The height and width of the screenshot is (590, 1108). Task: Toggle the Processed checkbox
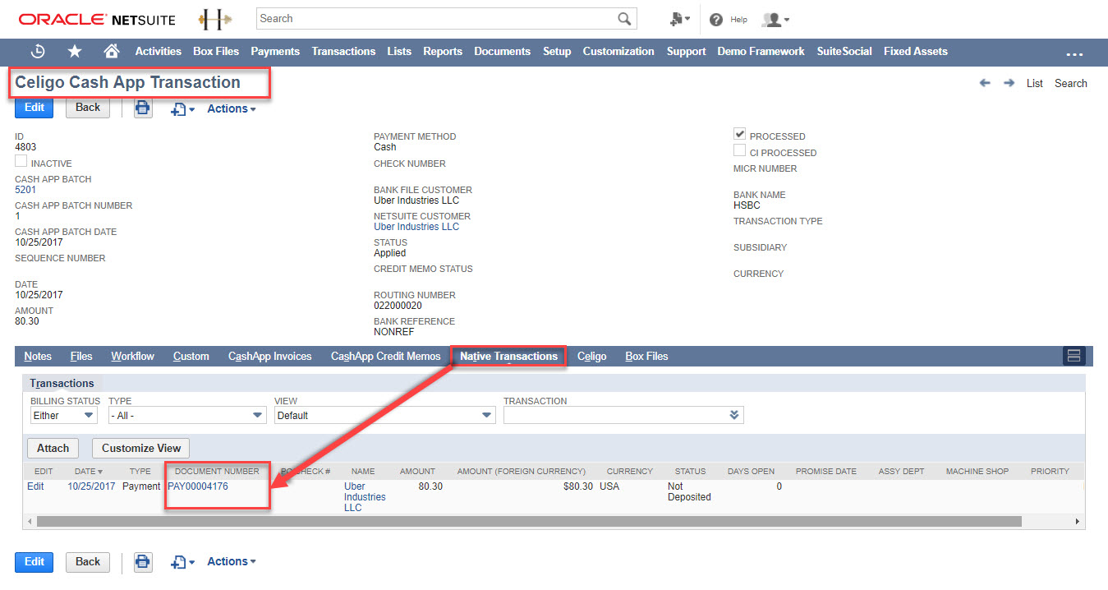coord(739,134)
